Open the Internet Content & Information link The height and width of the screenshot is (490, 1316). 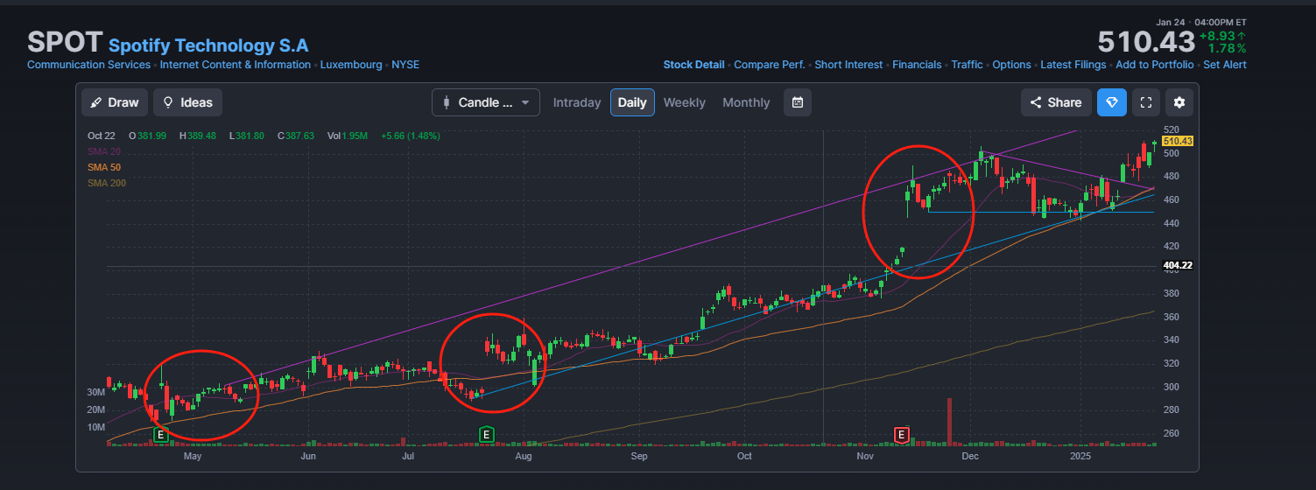(x=235, y=65)
